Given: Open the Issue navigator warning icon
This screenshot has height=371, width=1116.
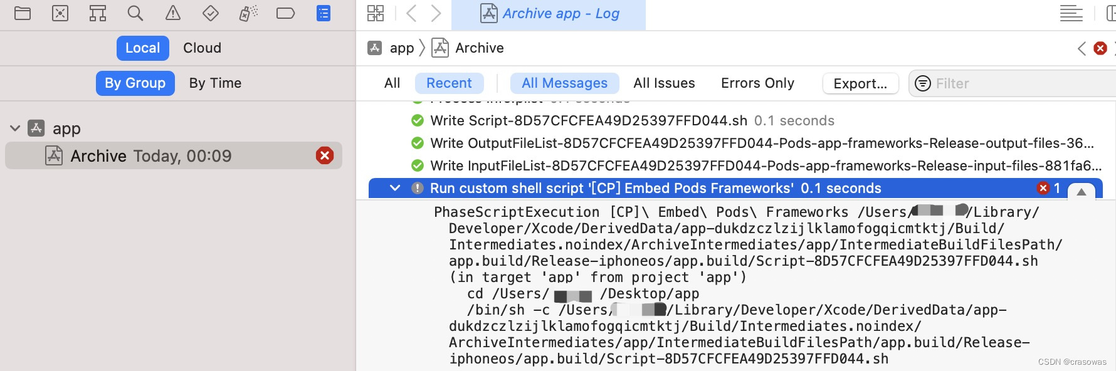Looking at the screenshot, I should 173,13.
